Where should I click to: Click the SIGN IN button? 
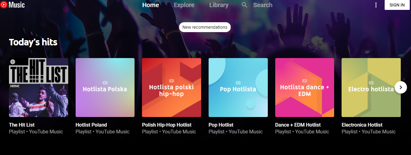pos(397,5)
